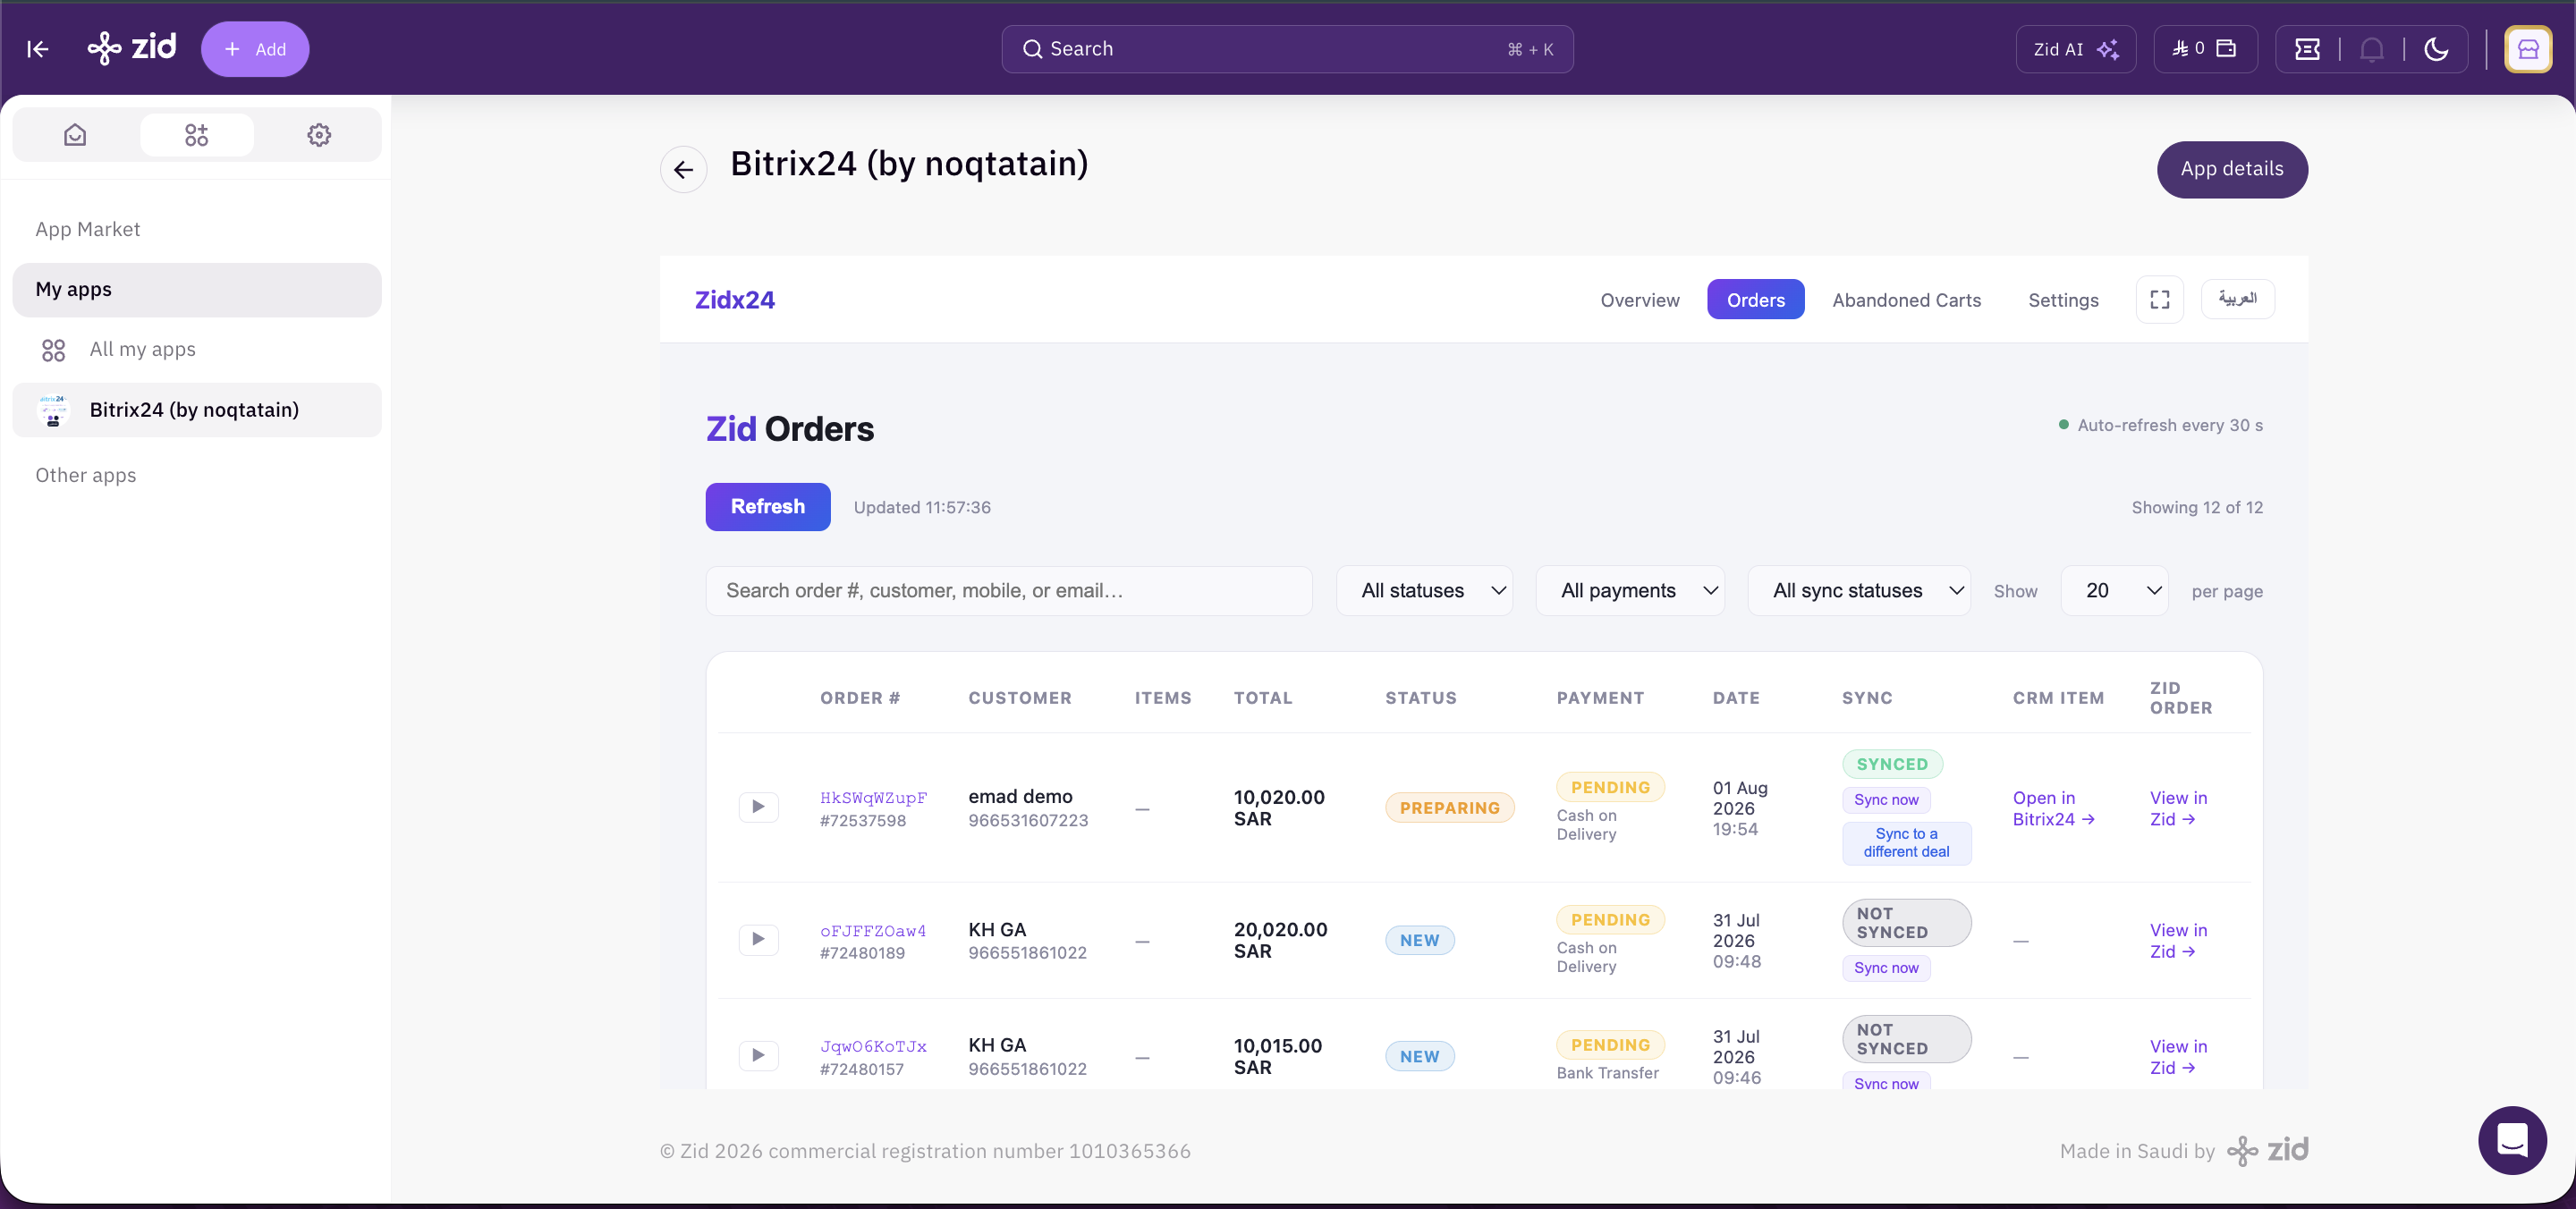Open Zid AI assistant
Image resolution: width=2576 pixels, height=1209 pixels.
[x=2076, y=49]
